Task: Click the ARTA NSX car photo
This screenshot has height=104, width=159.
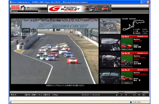Action: coord(127,44)
